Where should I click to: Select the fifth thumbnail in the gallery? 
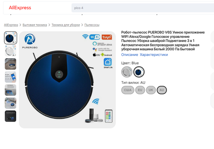pyautogui.click(x=10, y=90)
